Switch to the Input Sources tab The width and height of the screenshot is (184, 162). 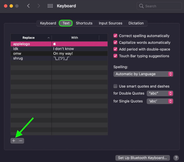pyautogui.click(x=110, y=23)
